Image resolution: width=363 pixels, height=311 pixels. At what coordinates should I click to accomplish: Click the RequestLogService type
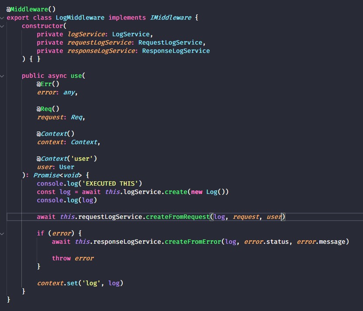(170, 42)
